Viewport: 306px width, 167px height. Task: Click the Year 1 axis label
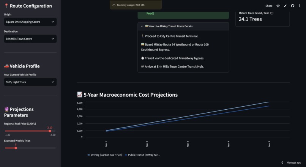point(106,144)
